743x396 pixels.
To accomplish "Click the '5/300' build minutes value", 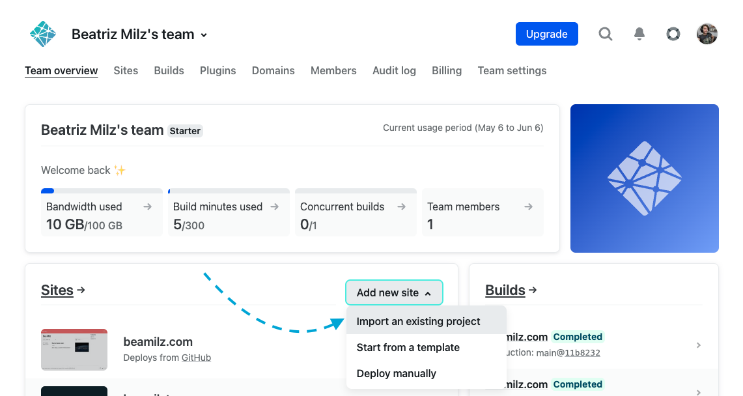I will tap(189, 225).
